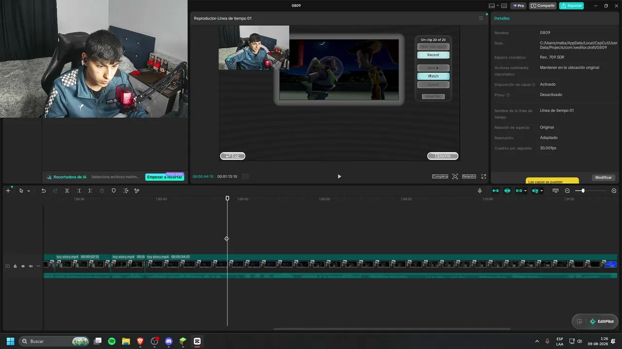
Task: Open CapCut from the taskbar
Action: tap(197, 341)
